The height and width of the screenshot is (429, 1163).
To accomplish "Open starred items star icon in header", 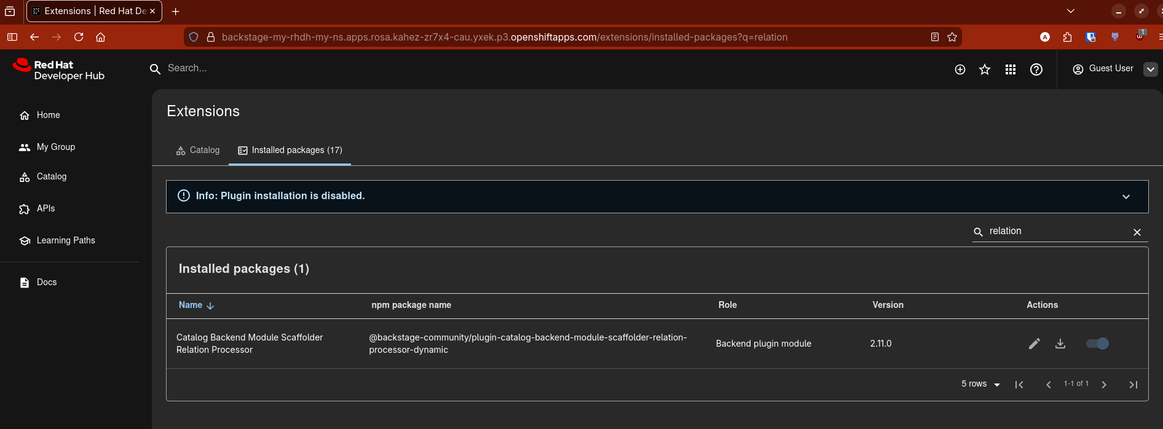I will [x=985, y=69].
